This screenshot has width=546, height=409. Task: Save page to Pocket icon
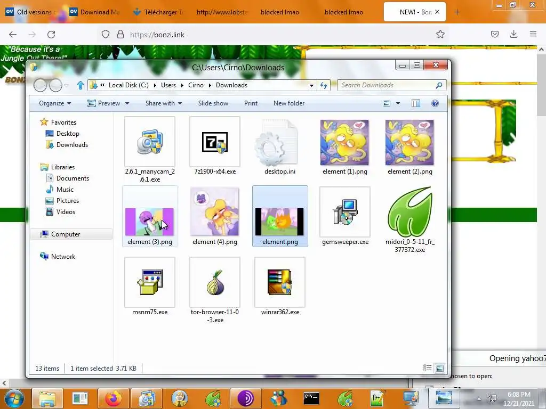495,34
